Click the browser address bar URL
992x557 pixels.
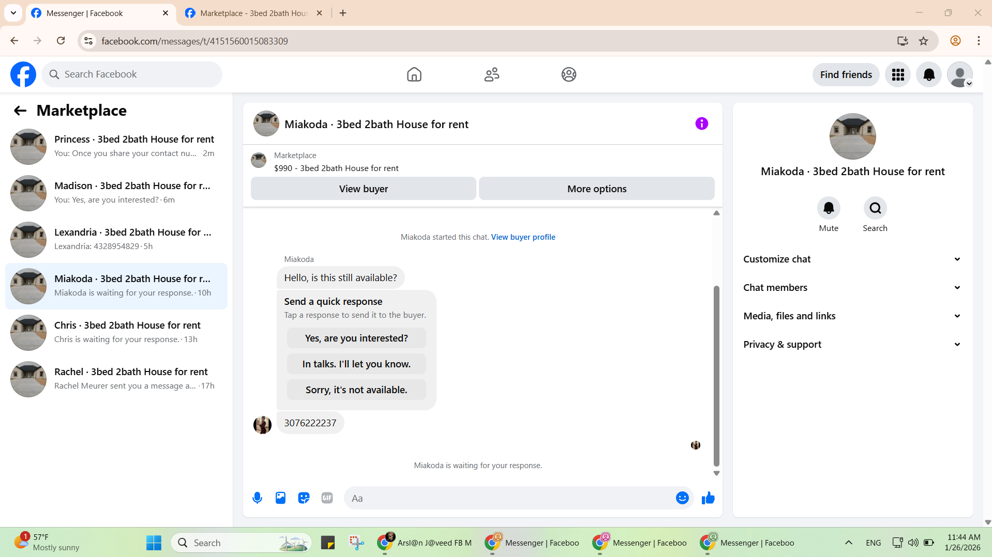coord(194,41)
